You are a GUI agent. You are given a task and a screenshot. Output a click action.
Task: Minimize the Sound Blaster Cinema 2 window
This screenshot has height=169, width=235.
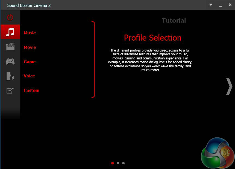[220, 6]
